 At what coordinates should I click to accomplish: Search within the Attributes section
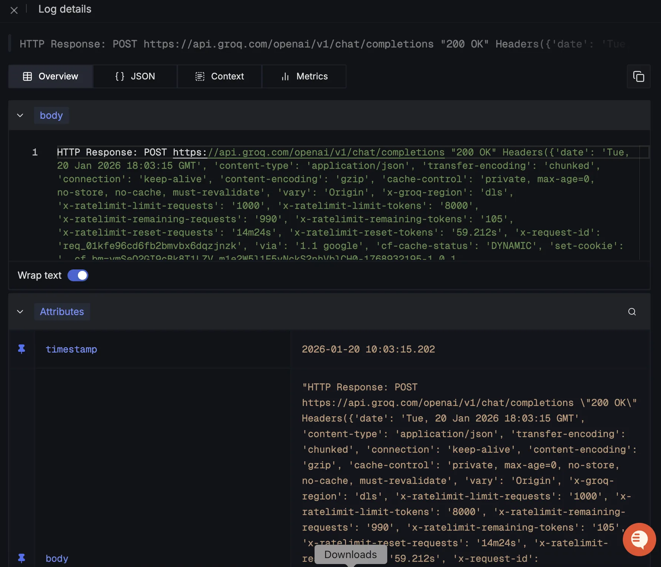point(632,312)
